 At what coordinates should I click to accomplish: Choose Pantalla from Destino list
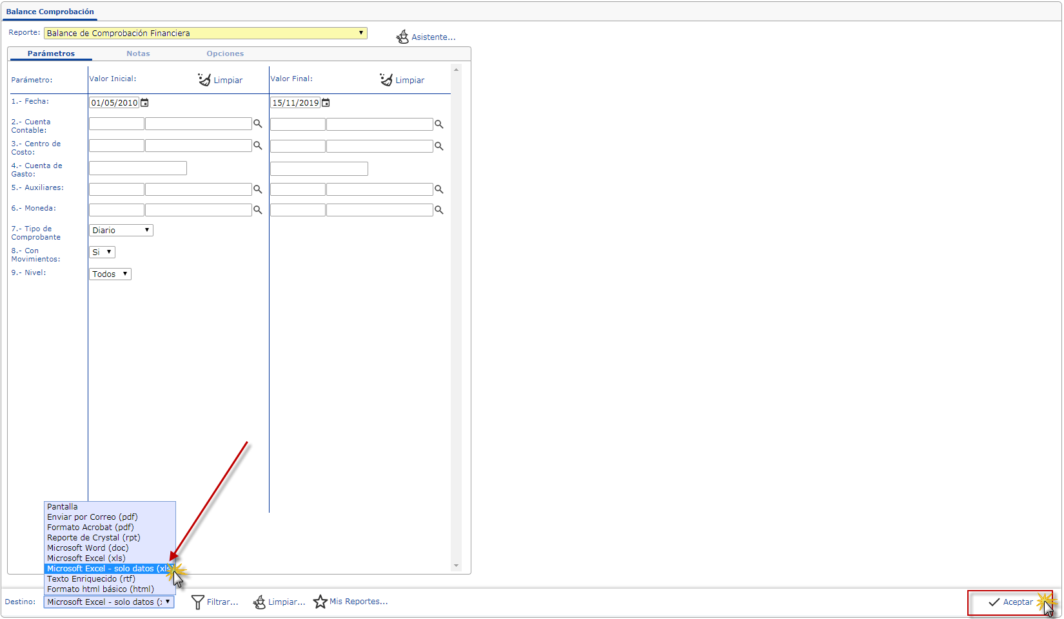pos(110,507)
